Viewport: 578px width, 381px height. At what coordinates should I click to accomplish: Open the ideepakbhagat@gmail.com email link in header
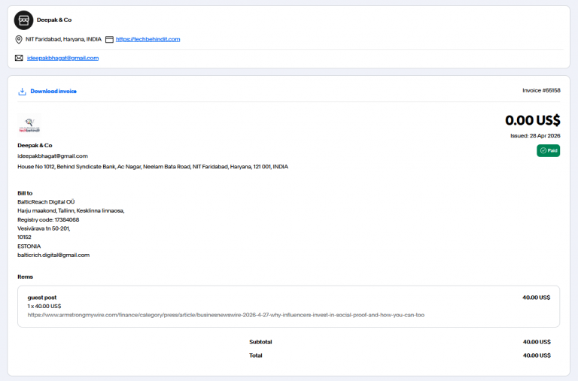62,58
